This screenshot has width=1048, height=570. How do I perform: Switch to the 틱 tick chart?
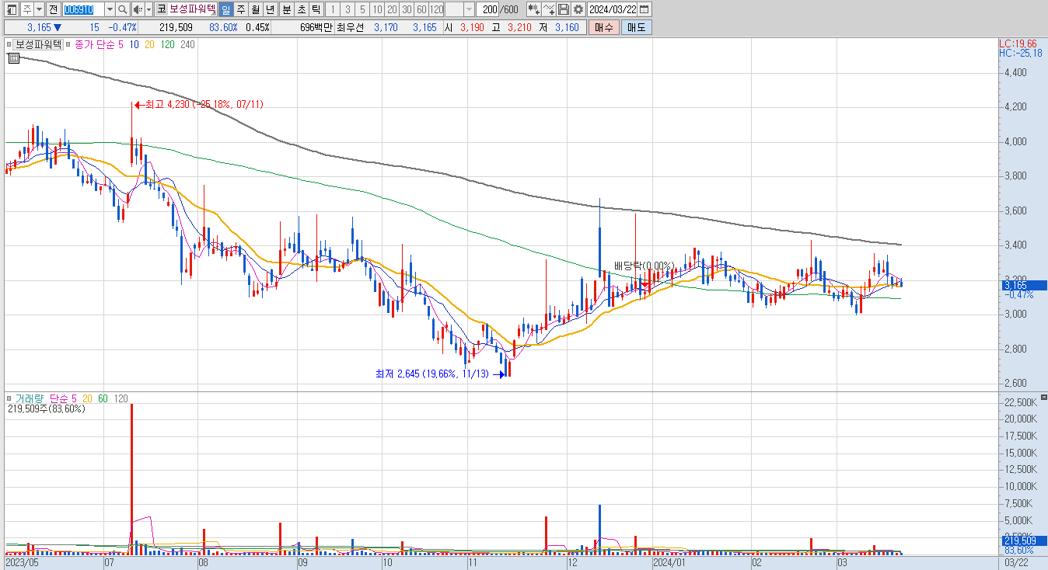pyautogui.click(x=316, y=9)
